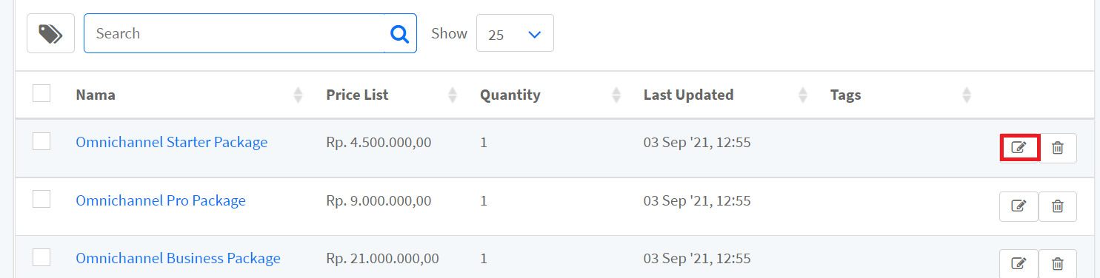
Task: Delete the Omnichannel Starter Package row
Action: [x=1058, y=148]
